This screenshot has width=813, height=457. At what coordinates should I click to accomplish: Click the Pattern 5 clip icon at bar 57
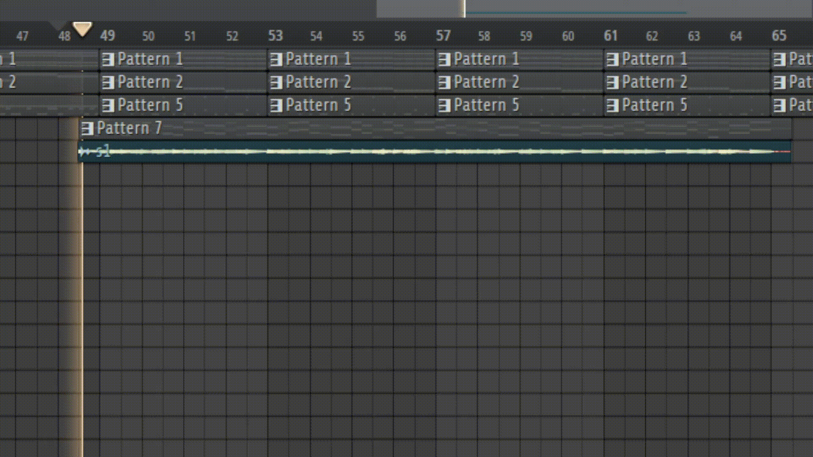pyautogui.click(x=444, y=105)
